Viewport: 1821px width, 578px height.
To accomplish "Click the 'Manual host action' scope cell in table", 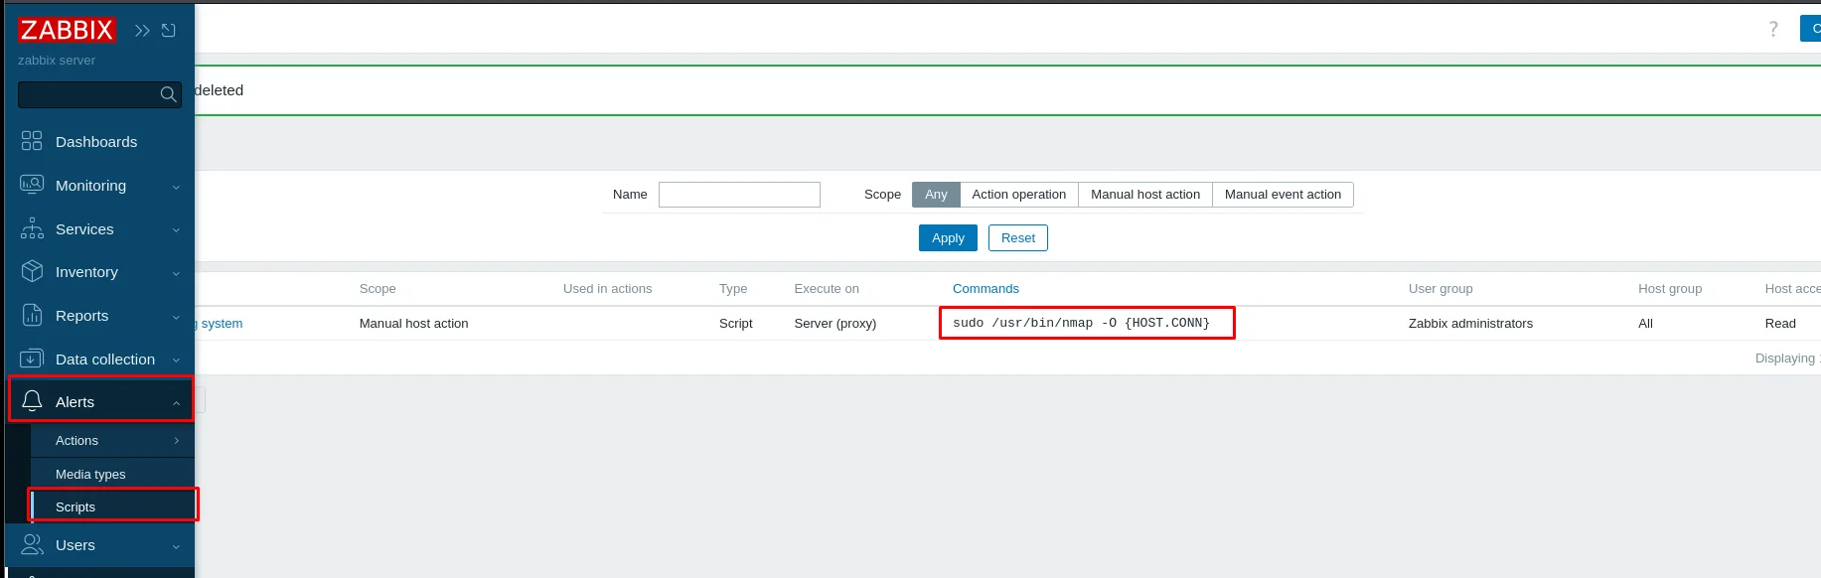I will [x=413, y=324].
